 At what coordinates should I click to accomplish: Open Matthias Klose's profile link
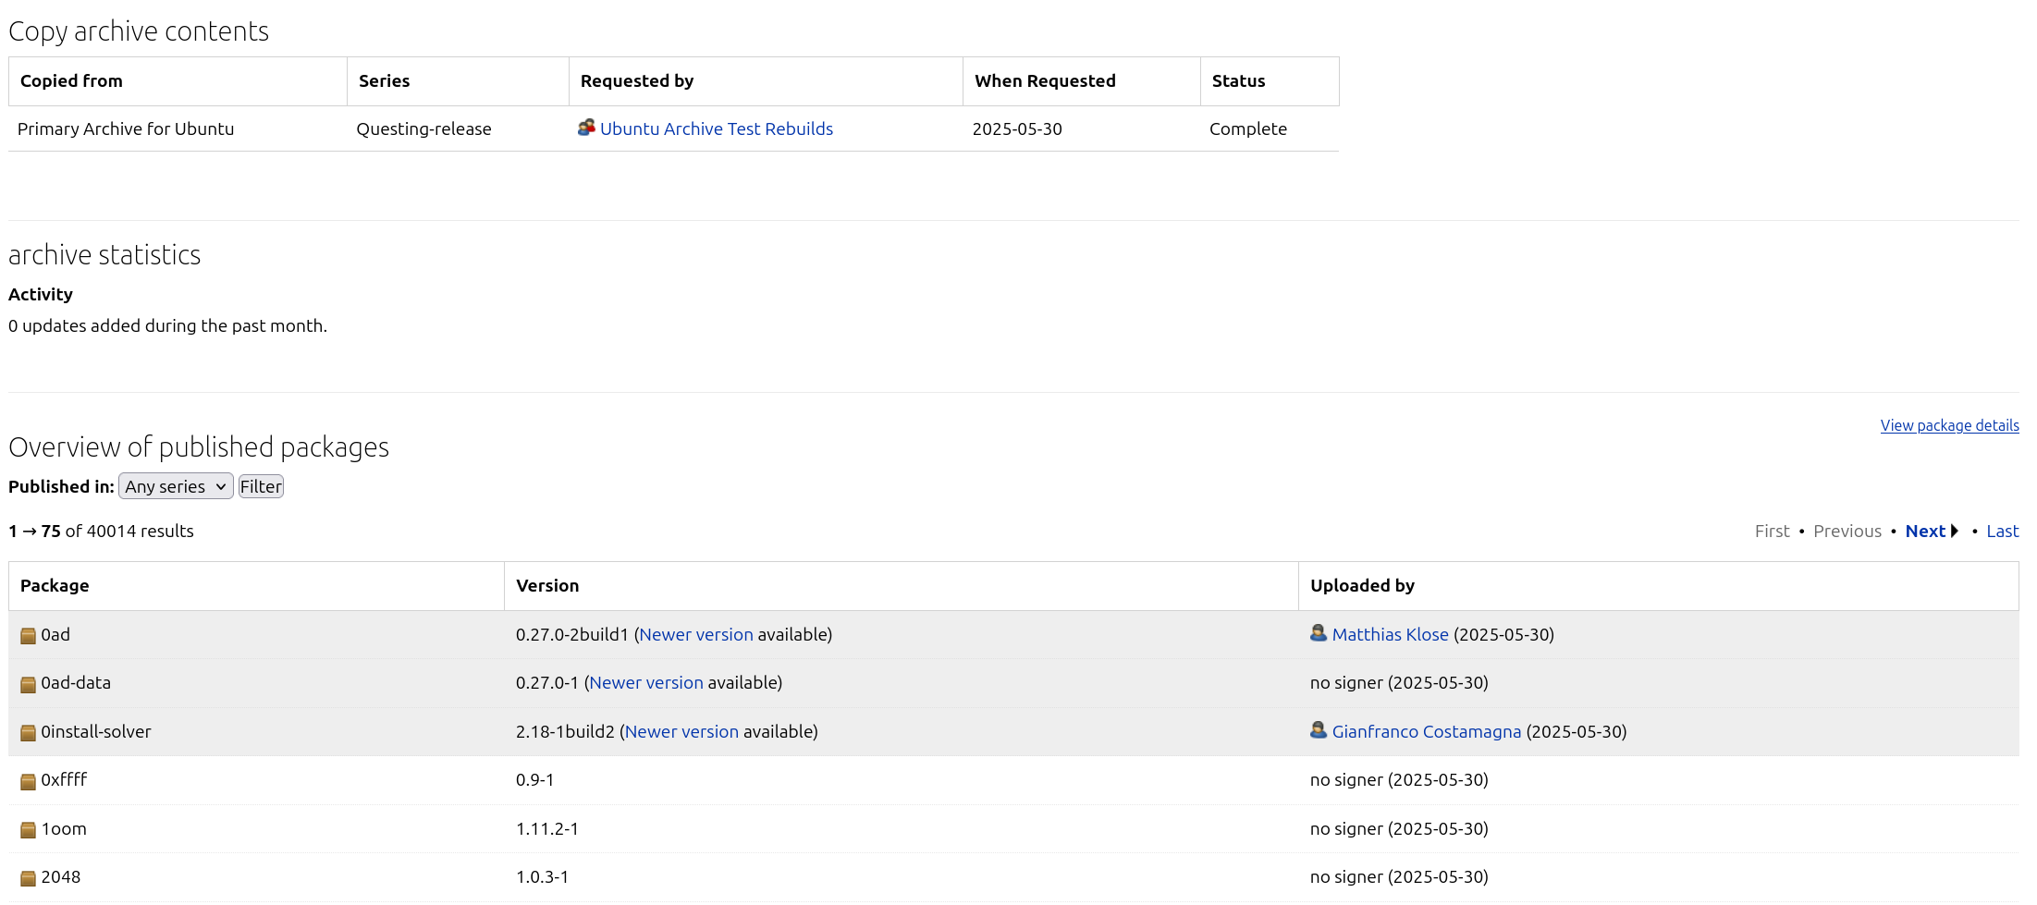pyautogui.click(x=1390, y=635)
